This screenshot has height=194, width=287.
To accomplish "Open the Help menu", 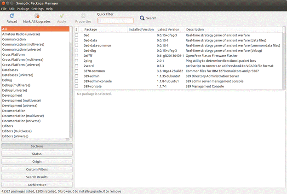I will click(49, 9).
